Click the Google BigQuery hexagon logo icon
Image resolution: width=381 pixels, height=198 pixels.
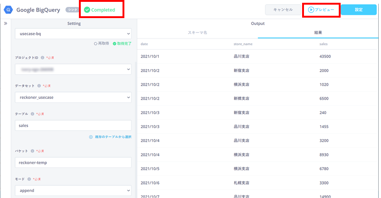coord(8,10)
